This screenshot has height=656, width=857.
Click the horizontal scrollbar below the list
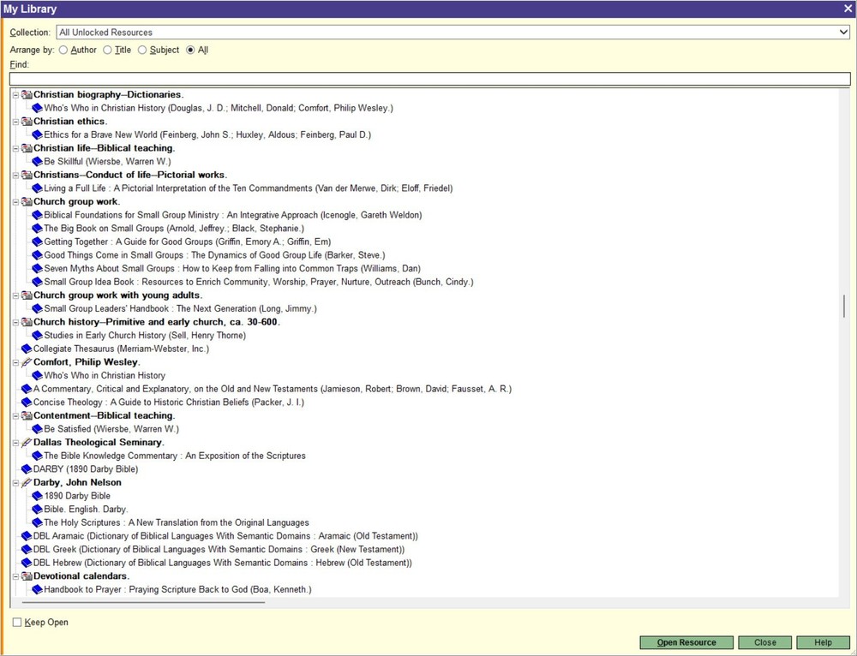coord(143,602)
